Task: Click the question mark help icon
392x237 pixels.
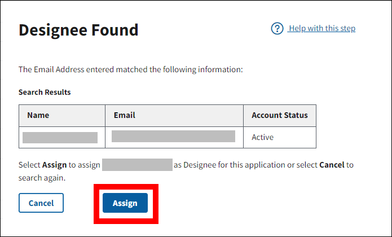Action: (x=277, y=28)
